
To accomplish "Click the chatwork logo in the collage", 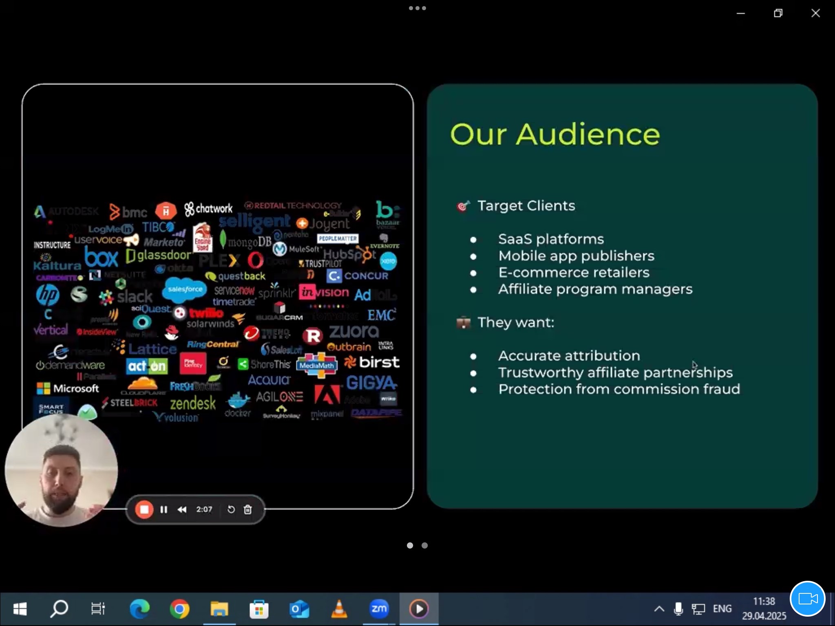I will point(208,209).
